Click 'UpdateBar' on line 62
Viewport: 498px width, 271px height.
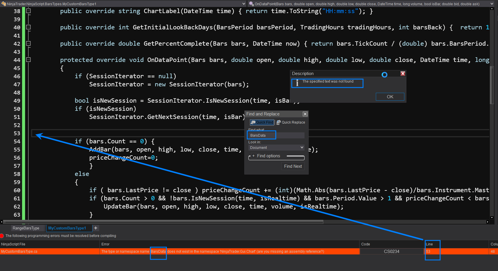(x=120, y=206)
